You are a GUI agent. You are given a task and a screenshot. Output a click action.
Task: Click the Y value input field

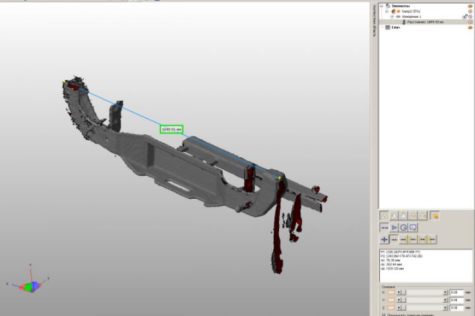pos(457,300)
